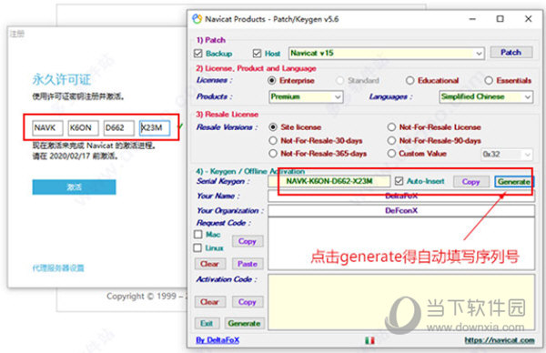Click the NAVK key field in registration window
Screen dimensions: 546x353
(47, 127)
